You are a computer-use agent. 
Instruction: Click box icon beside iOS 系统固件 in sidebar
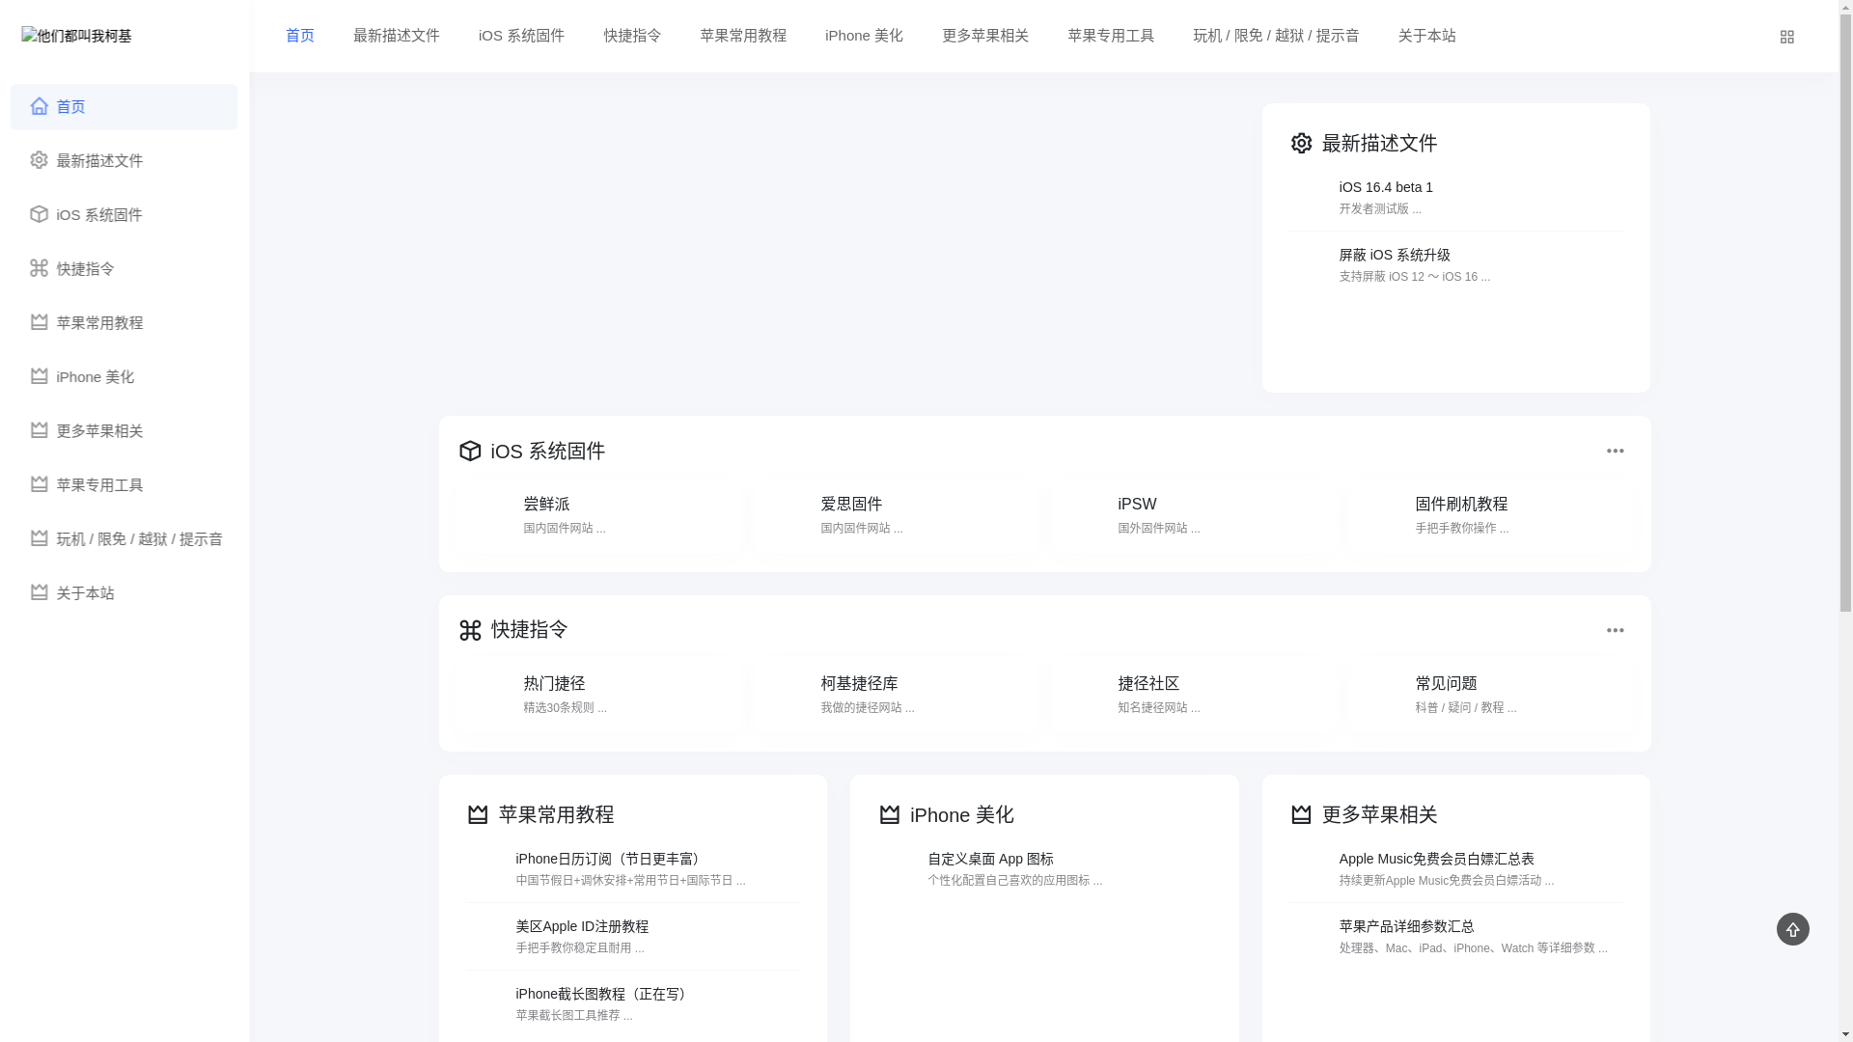coord(39,214)
